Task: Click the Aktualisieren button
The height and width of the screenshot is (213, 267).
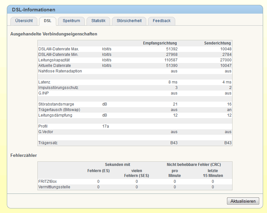Action: 243,201
